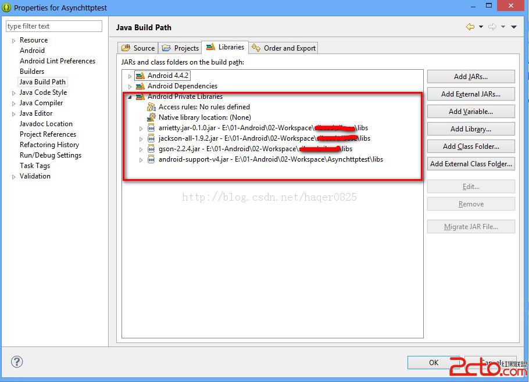Click Add External Class Folder... button

(471, 163)
